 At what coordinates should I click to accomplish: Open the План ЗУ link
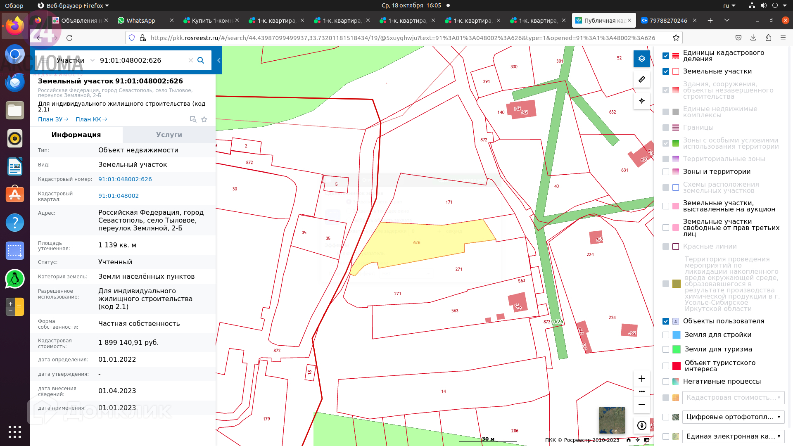[53, 119]
